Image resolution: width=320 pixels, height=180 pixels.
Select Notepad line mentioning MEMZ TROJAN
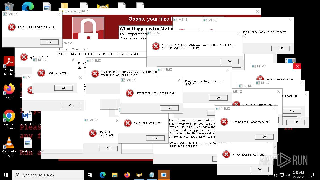pyautogui.click(x=98, y=54)
